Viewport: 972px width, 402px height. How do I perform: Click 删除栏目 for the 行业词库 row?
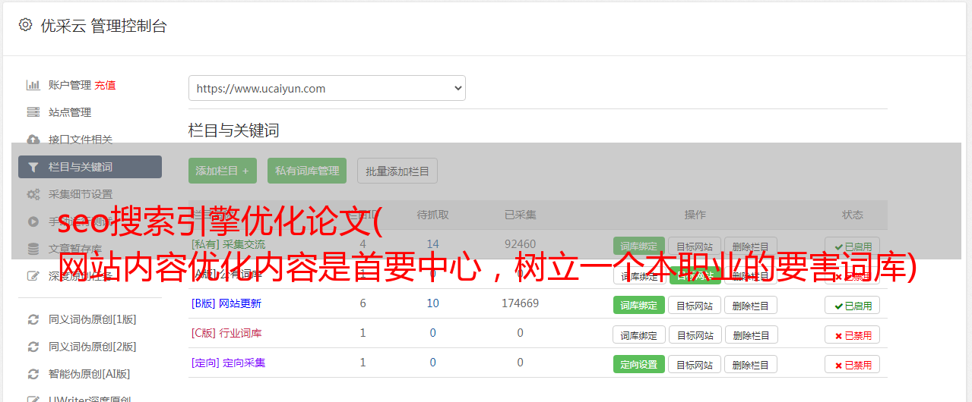[751, 334]
